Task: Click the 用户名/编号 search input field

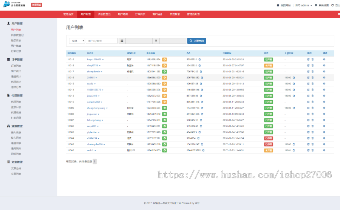Action: (x=102, y=41)
